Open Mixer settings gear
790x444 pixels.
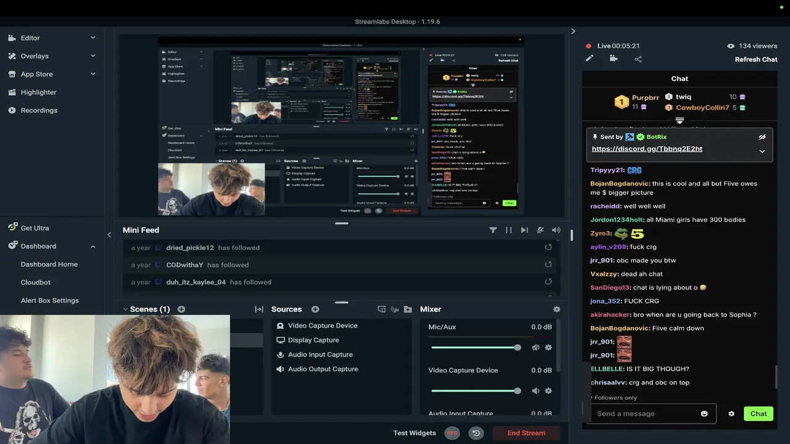click(x=557, y=309)
